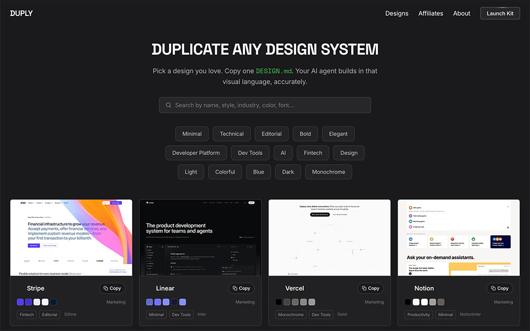Copy the Notion design file
The width and height of the screenshot is (530, 331).
500,288
